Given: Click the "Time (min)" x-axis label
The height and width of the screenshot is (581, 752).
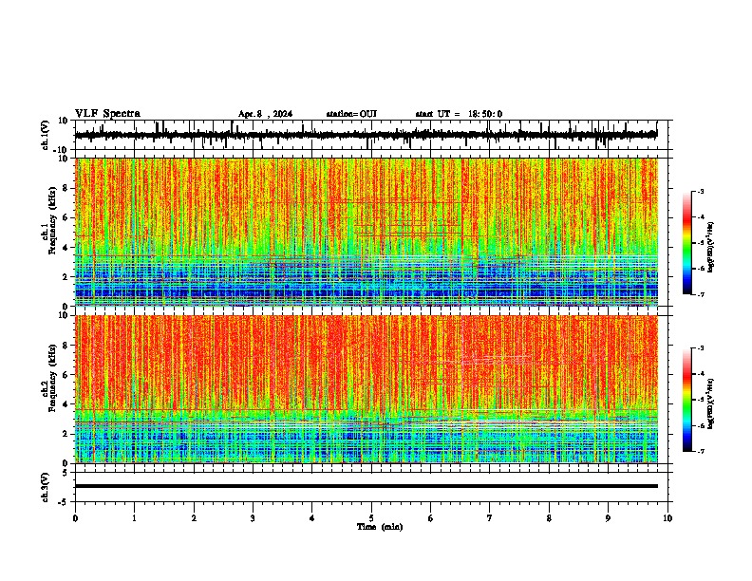Looking at the screenshot, I should (x=380, y=527).
